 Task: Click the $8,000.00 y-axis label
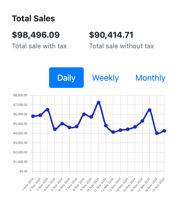20,95
